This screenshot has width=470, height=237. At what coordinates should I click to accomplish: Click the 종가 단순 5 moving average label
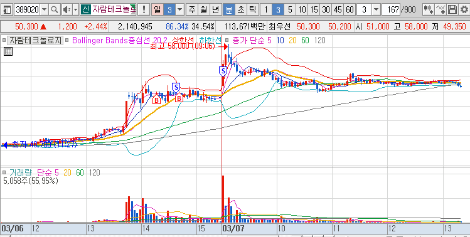click(x=252, y=40)
